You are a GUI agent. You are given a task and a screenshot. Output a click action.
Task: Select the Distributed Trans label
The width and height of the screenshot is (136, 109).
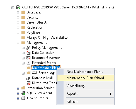click(44, 83)
